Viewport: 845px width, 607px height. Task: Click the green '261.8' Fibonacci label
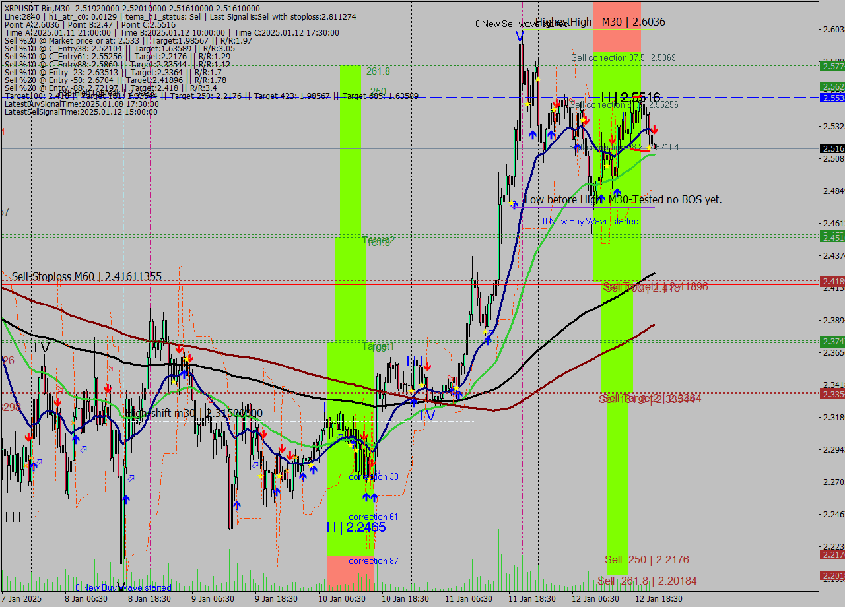click(x=378, y=71)
